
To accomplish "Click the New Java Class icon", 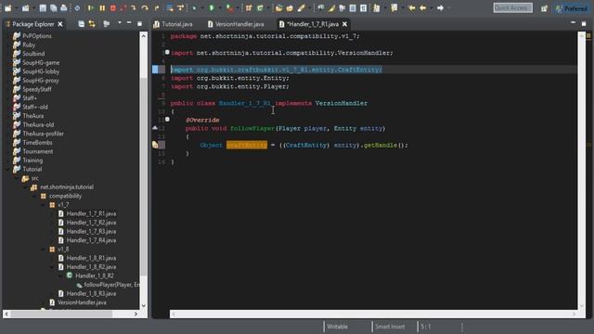I will (x=260, y=7).
